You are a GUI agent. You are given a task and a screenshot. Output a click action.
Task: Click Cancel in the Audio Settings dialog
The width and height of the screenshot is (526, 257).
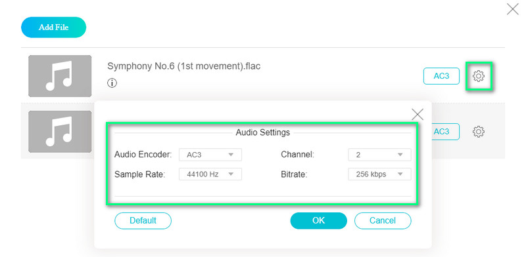coord(383,220)
